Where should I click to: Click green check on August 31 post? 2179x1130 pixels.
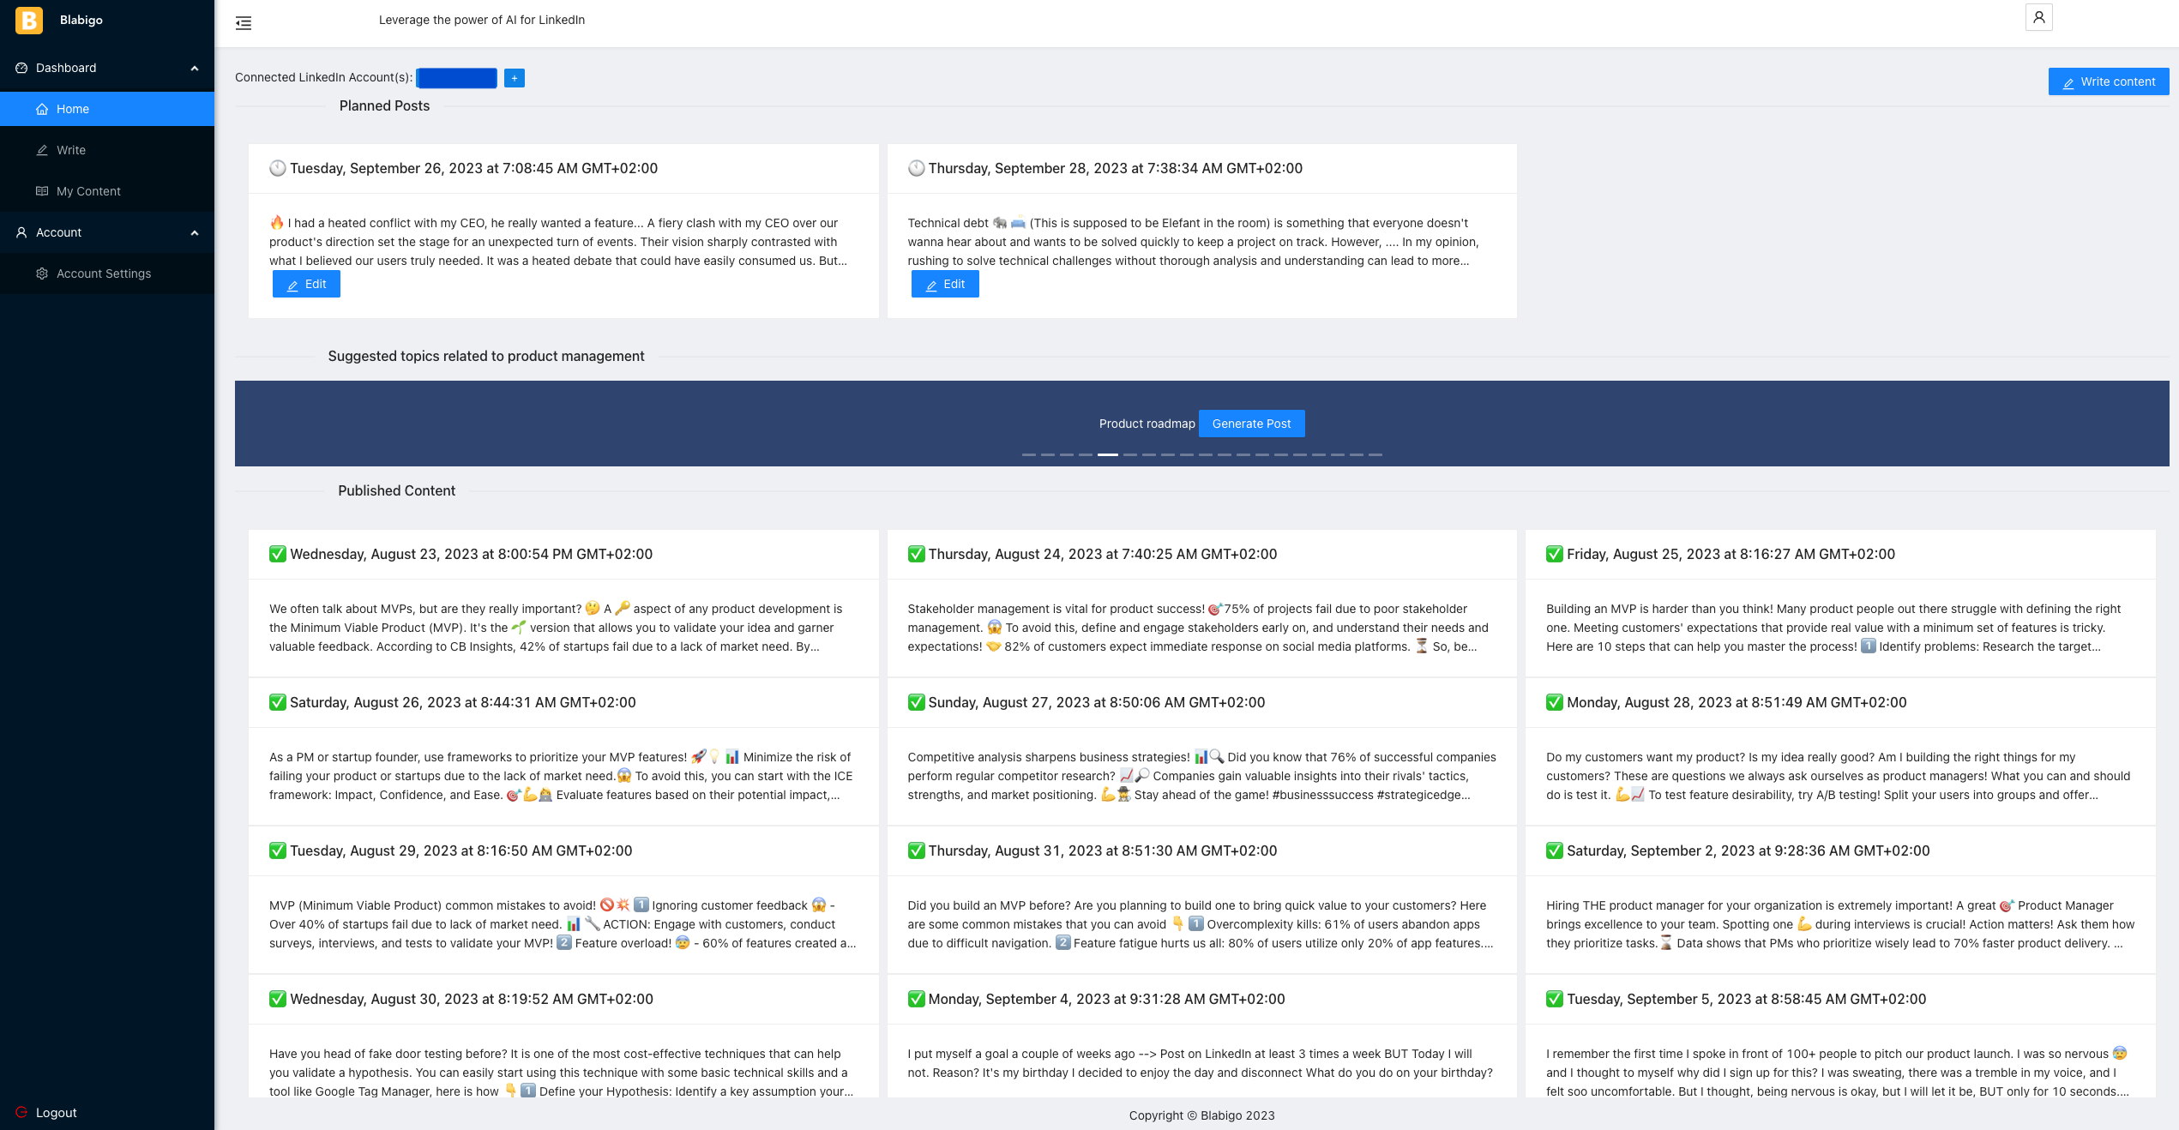point(917,851)
